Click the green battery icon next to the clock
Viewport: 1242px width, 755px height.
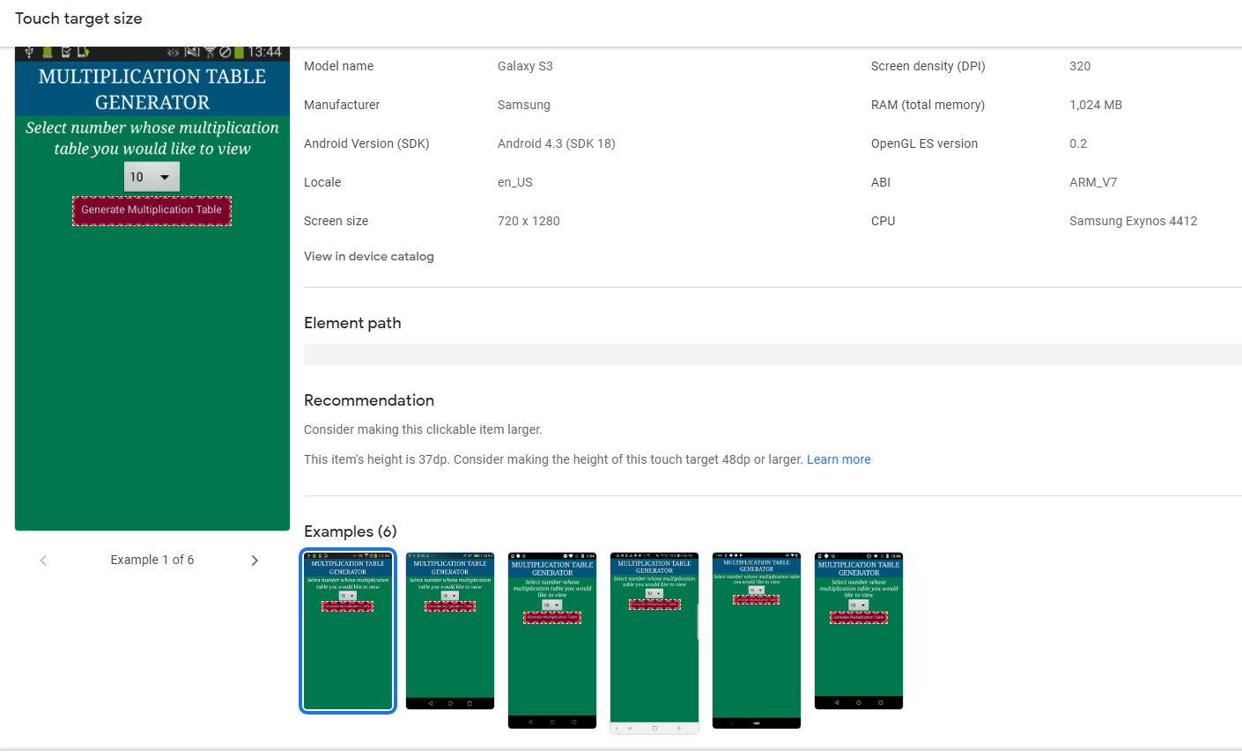pyautogui.click(x=240, y=52)
